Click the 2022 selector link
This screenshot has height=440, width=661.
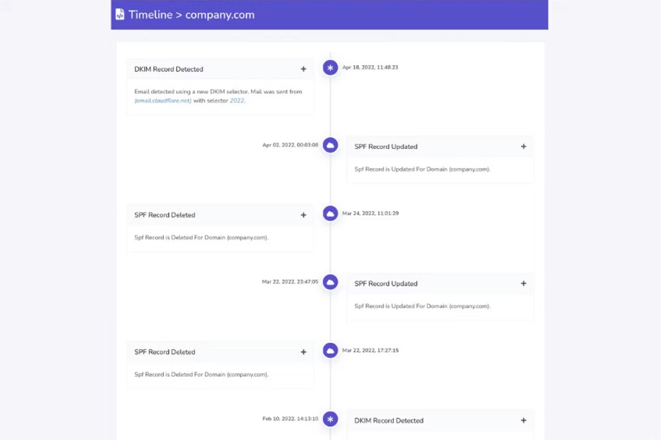[237, 100]
